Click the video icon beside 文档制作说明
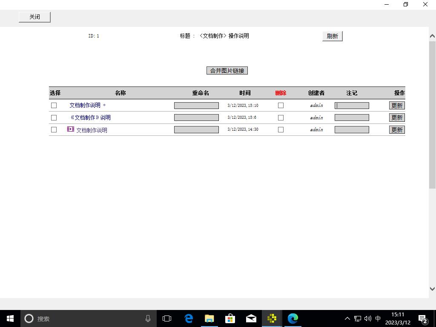The width and height of the screenshot is (436, 327). click(71, 129)
